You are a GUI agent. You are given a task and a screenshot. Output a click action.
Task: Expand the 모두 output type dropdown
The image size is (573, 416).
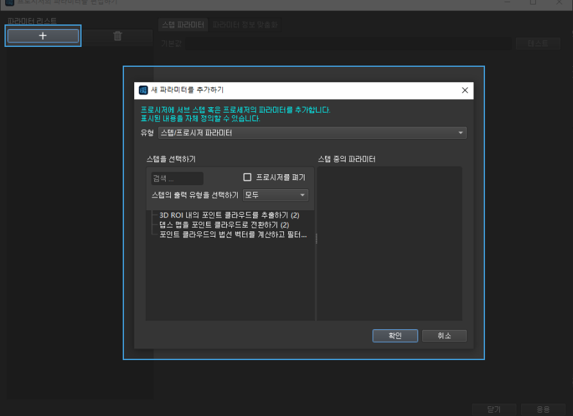click(x=275, y=195)
